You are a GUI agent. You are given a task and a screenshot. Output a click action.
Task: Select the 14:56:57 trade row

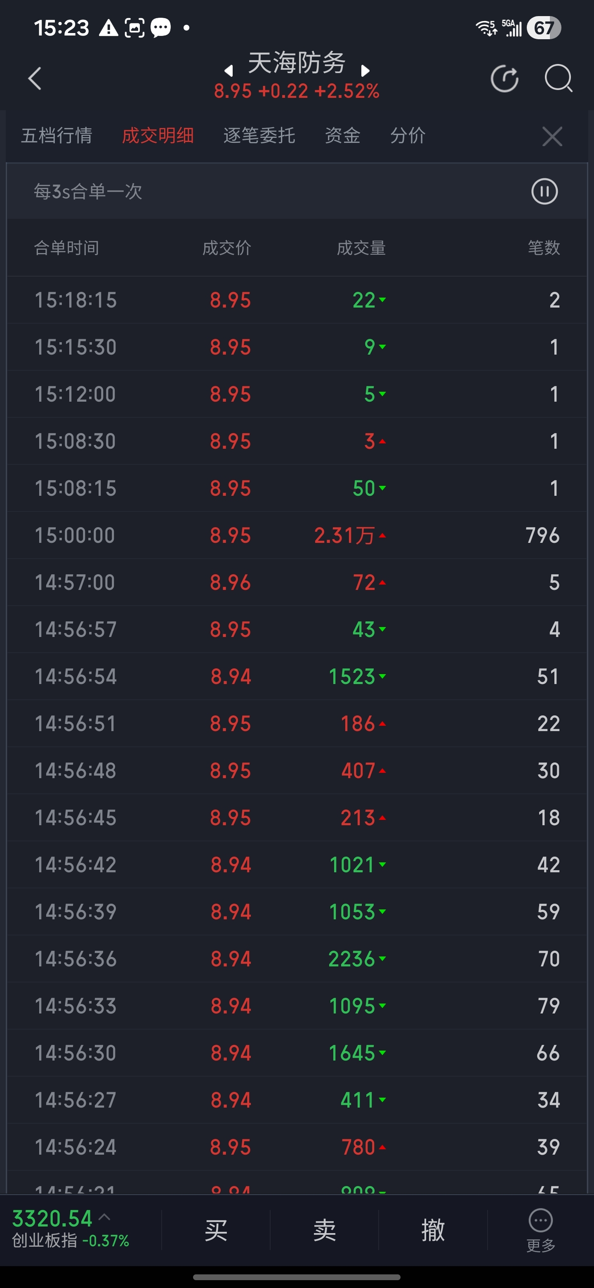tap(297, 629)
